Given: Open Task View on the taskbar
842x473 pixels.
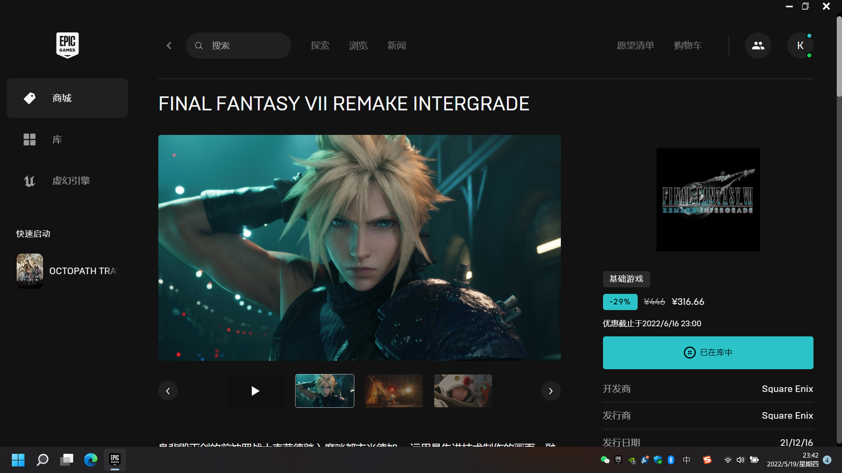Looking at the screenshot, I should pos(67,460).
